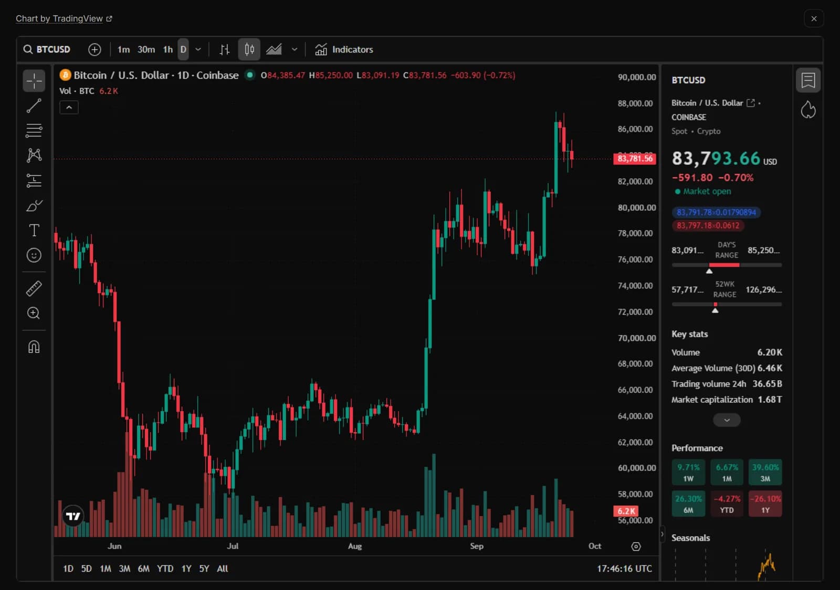Click the 1Y performance -26.10% tile

point(765,504)
